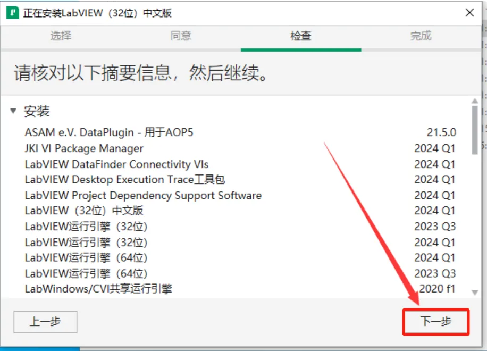Screen dimensions: 487x351
Task: Collapse the 安装 section triangle
Action: click(x=13, y=111)
